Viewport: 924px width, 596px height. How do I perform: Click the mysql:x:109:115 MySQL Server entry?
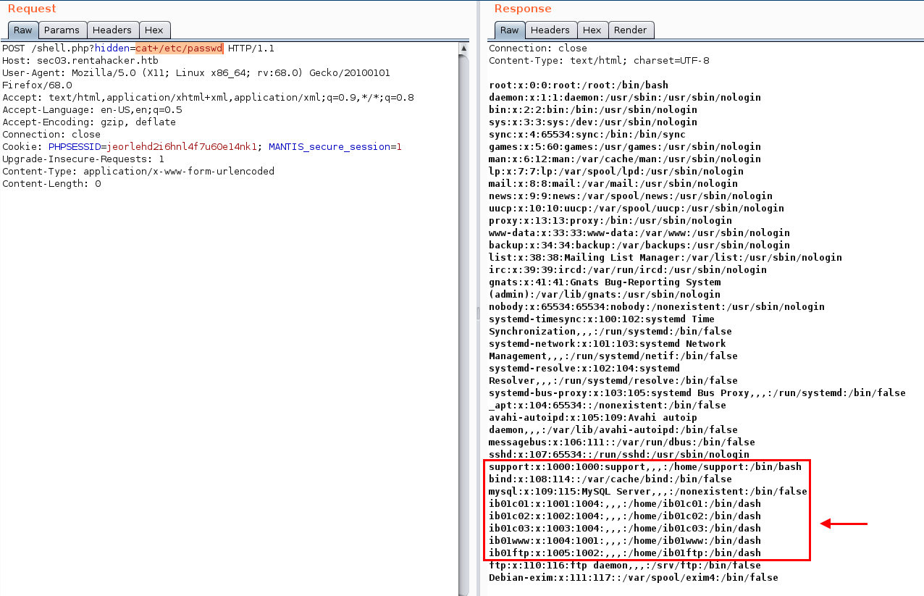coord(648,492)
